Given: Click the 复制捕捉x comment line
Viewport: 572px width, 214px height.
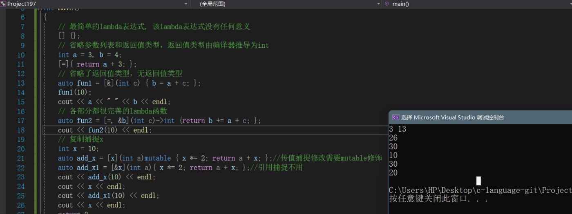Looking at the screenshot, I should click(81, 139).
